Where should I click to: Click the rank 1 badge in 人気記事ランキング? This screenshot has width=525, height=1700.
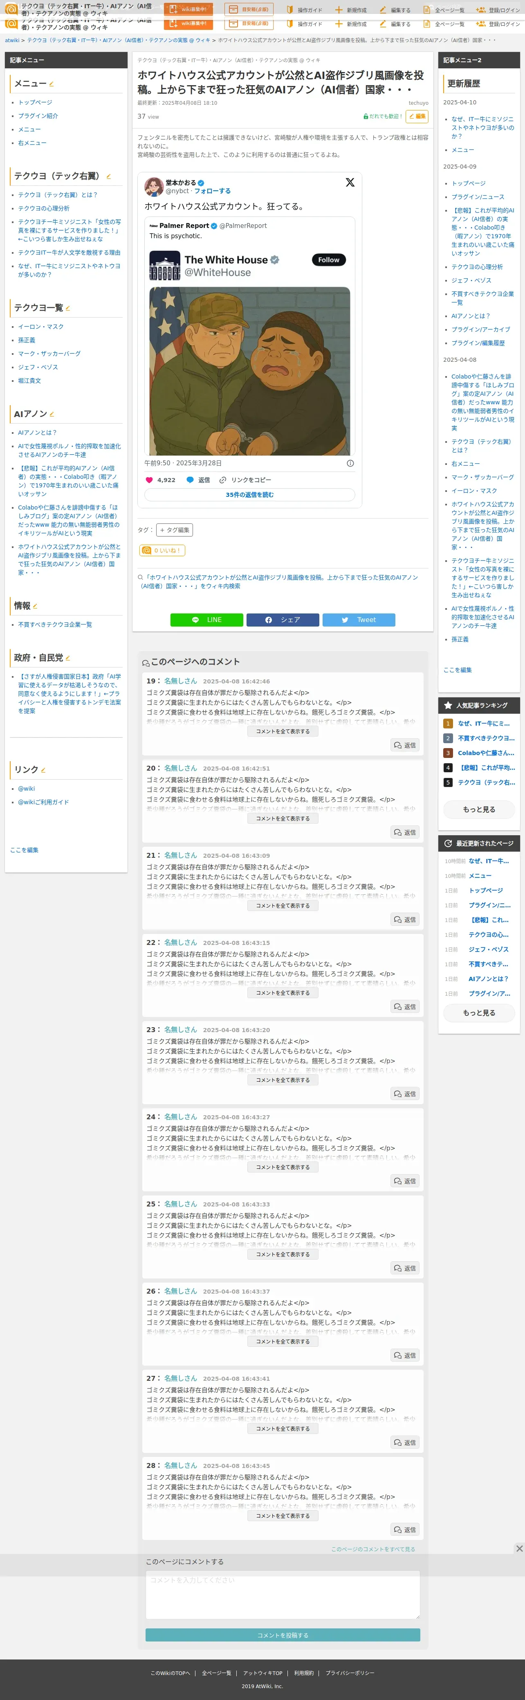[448, 723]
